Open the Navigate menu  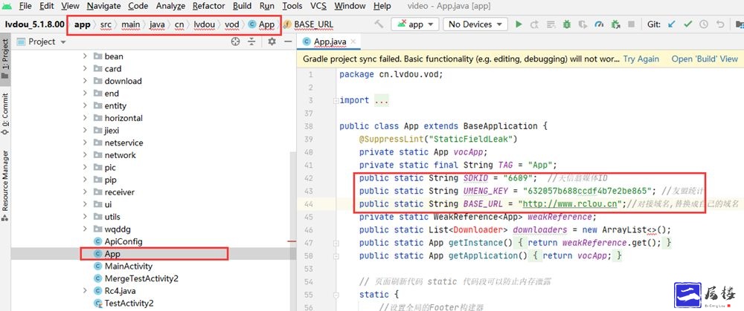104,6
